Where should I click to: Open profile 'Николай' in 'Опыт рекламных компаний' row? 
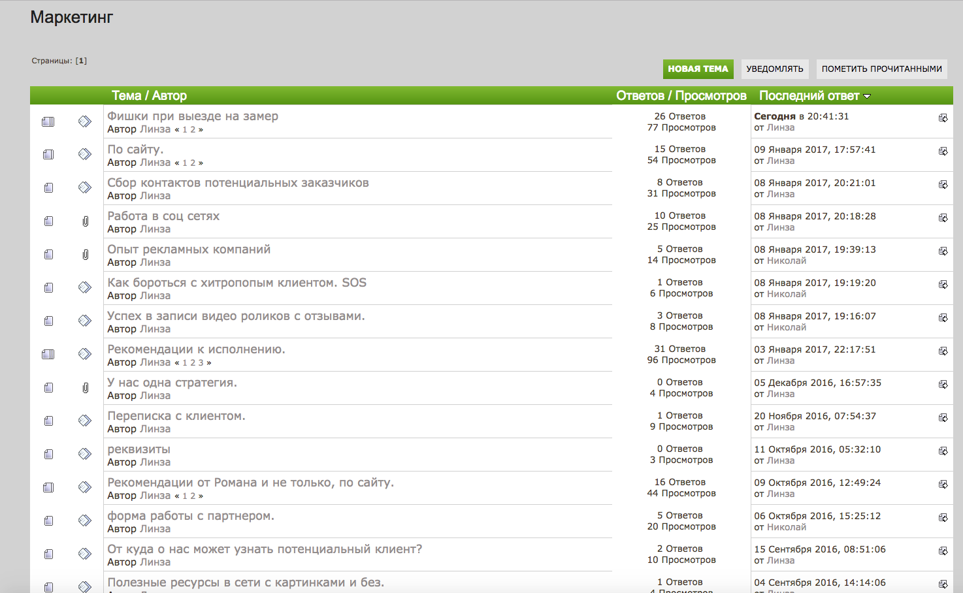[x=786, y=261]
